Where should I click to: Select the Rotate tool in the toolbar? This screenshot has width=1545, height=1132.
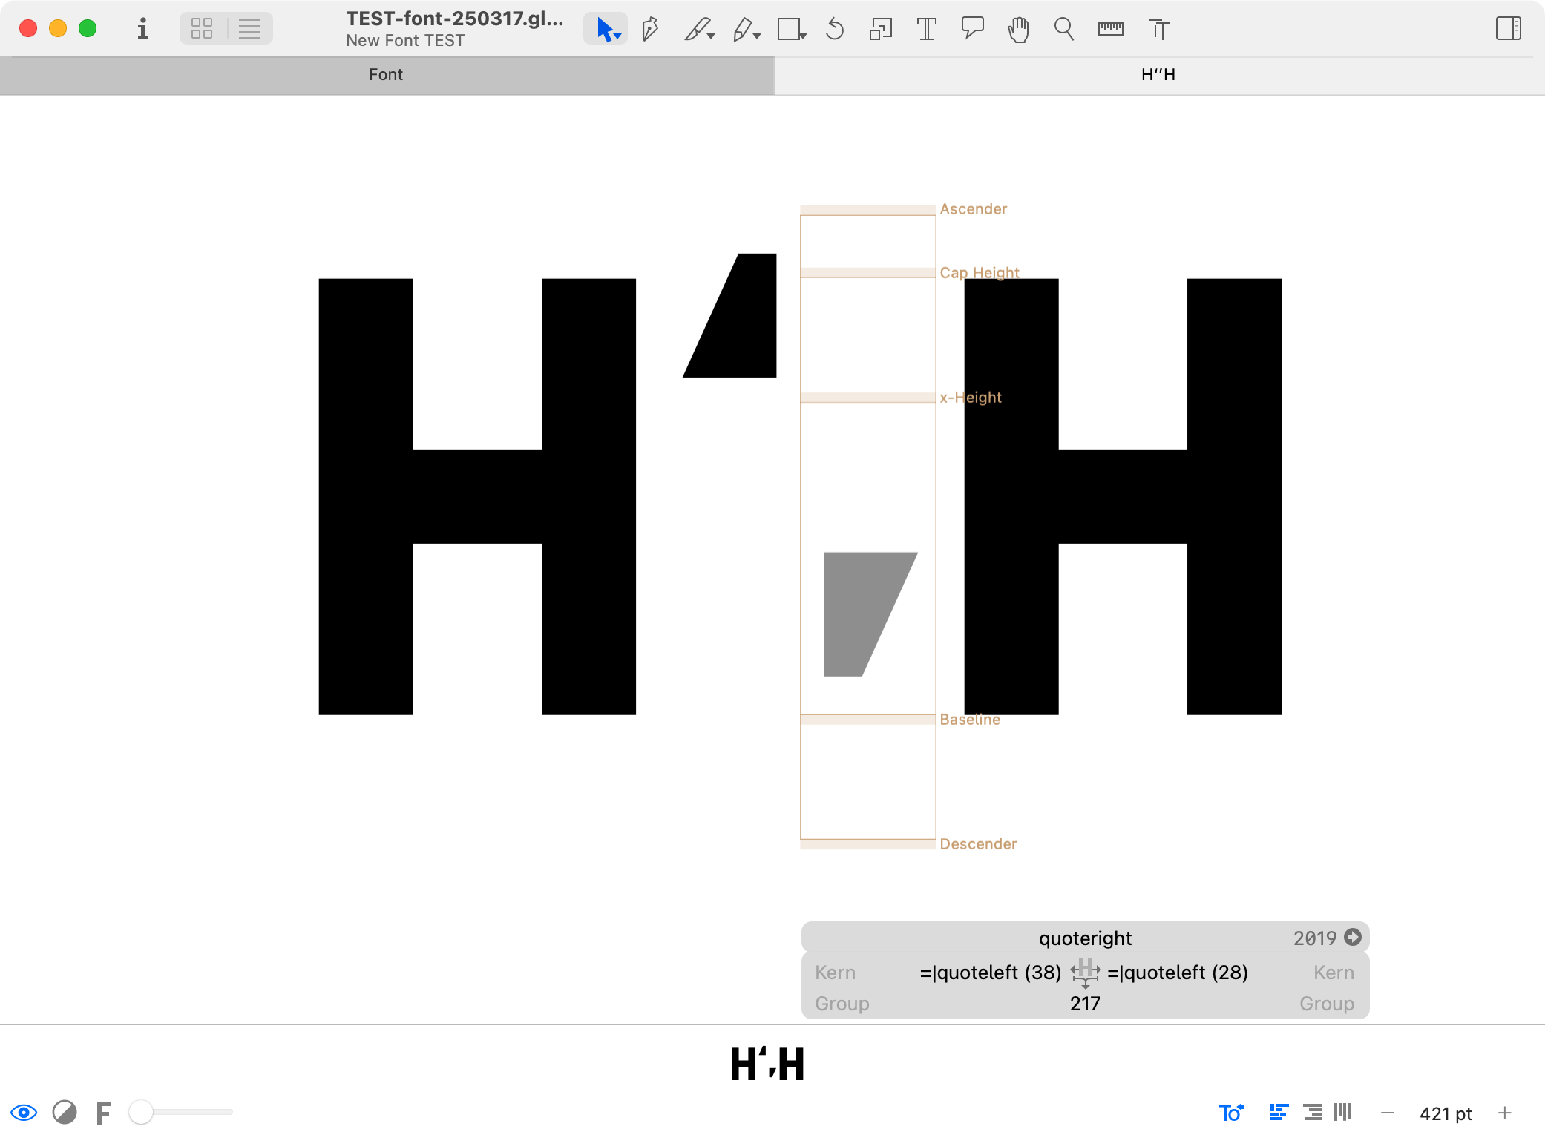835,30
